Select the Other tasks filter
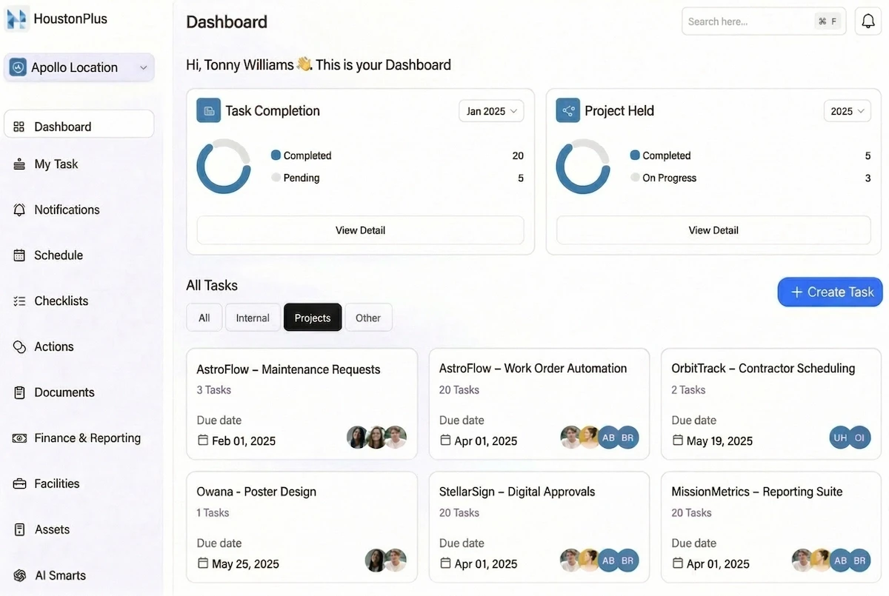The image size is (889, 596). (368, 317)
